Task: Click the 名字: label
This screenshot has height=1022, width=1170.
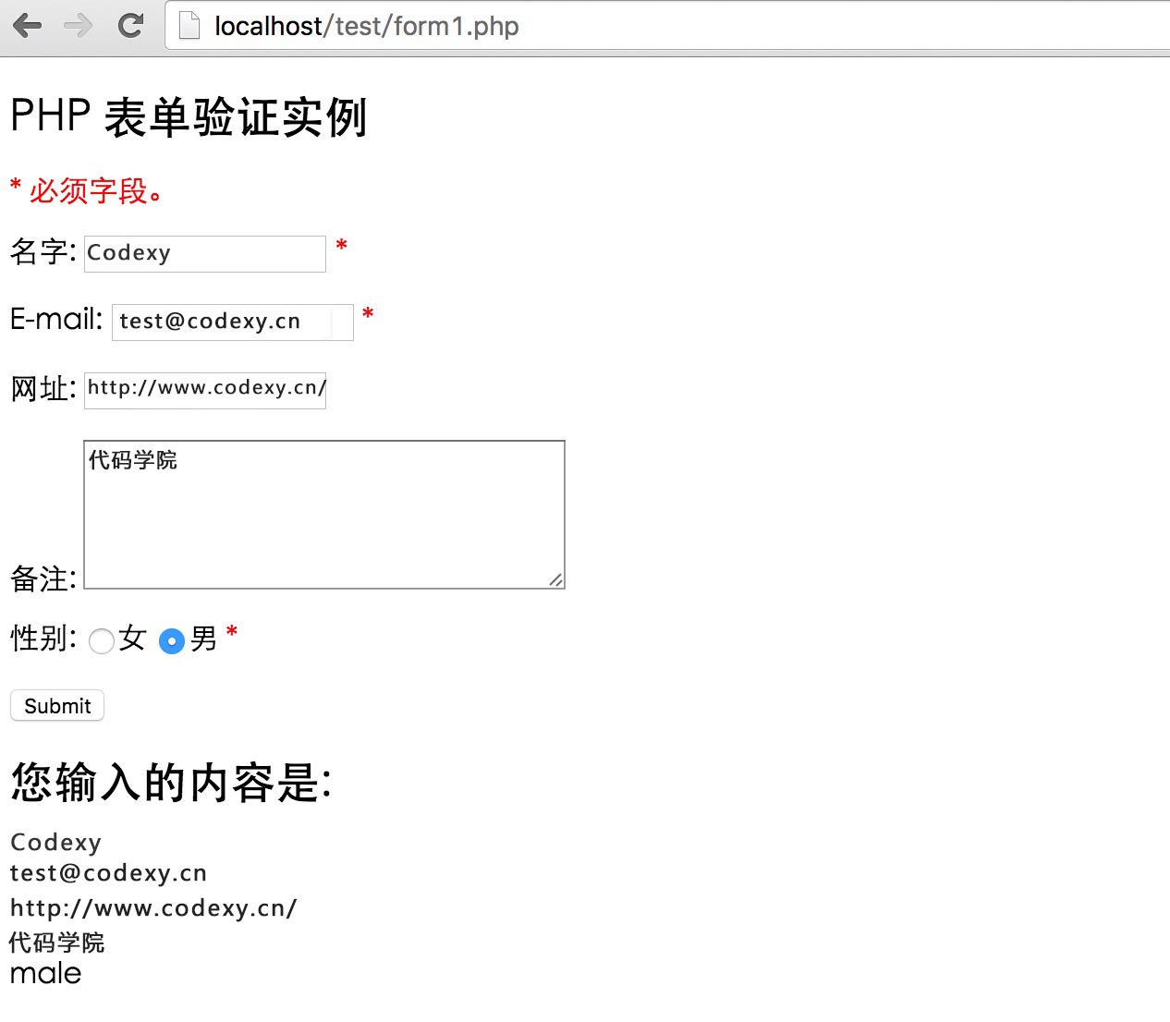Action: coord(43,251)
